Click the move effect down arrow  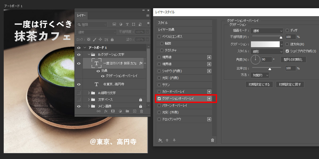click(x=174, y=140)
